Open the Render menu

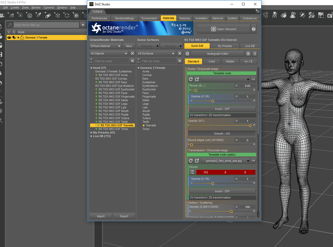tap(36, 7)
